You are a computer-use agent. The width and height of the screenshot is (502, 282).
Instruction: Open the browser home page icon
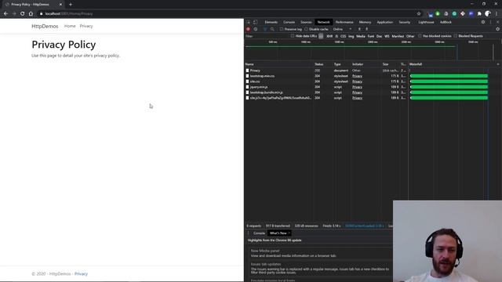pos(31,14)
